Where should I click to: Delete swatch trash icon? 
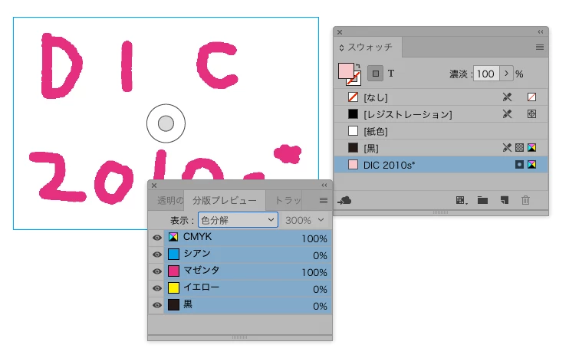pos(525,200)
